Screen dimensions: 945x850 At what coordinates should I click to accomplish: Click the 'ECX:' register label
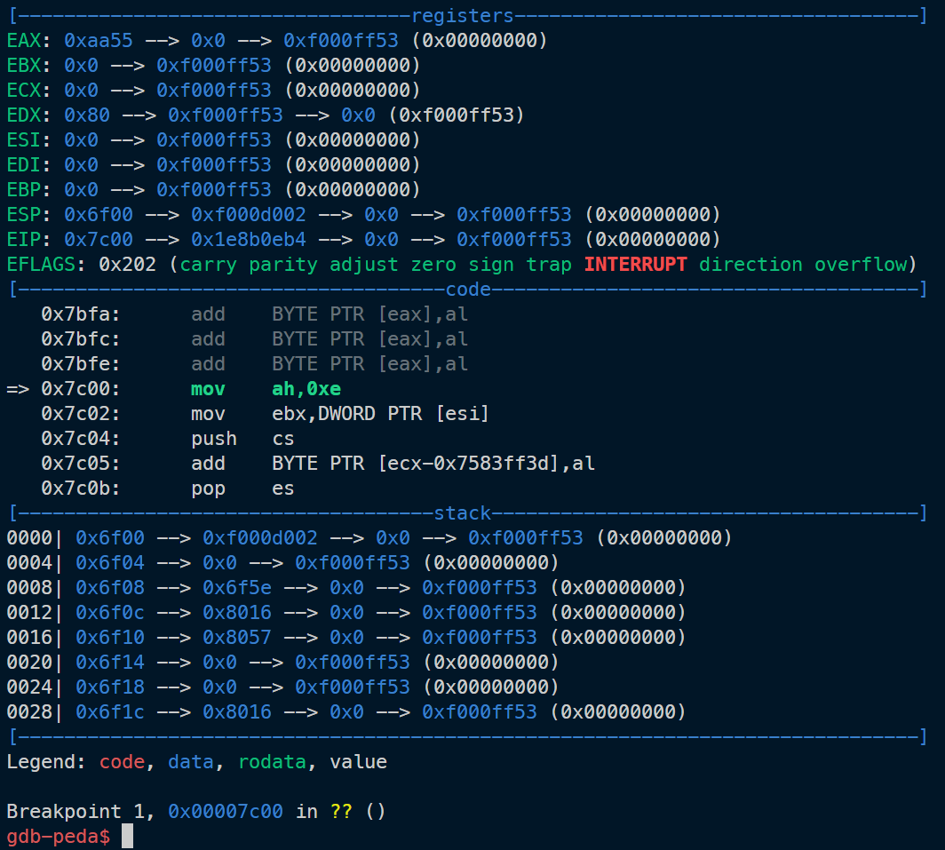tap(29, 90)
